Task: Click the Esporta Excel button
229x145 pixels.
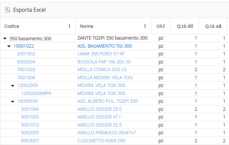Action: (x=26, y=10)
